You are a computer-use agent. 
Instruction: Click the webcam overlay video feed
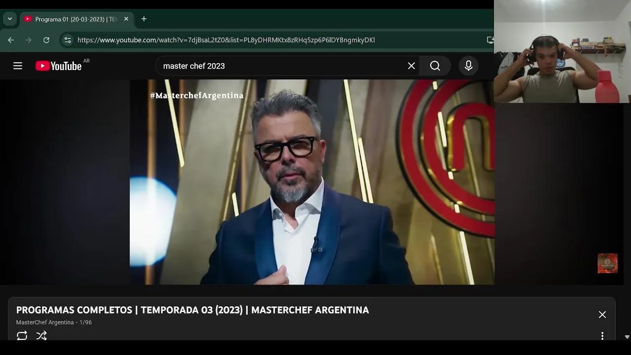click(x=562, y=51)
